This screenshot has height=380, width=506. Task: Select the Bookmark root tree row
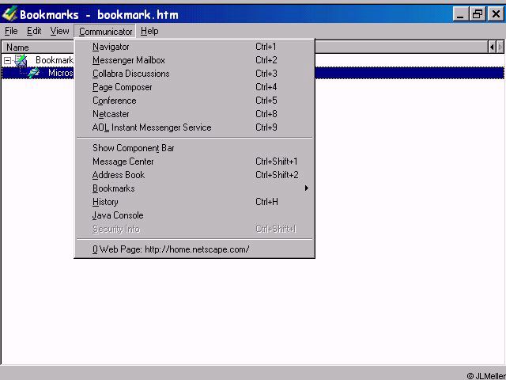click(x=38, y=60)
